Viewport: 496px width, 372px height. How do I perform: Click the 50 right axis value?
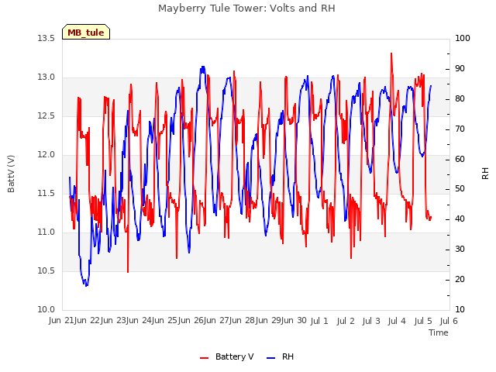click(460, 189)
